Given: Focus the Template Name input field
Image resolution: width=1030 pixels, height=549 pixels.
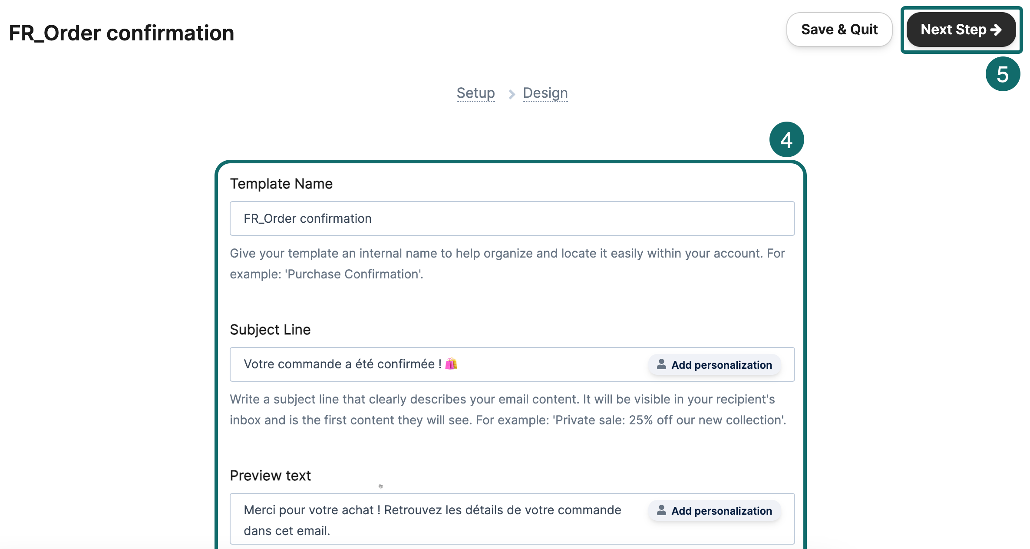Looking at the screenshot, I should (512, 218).
